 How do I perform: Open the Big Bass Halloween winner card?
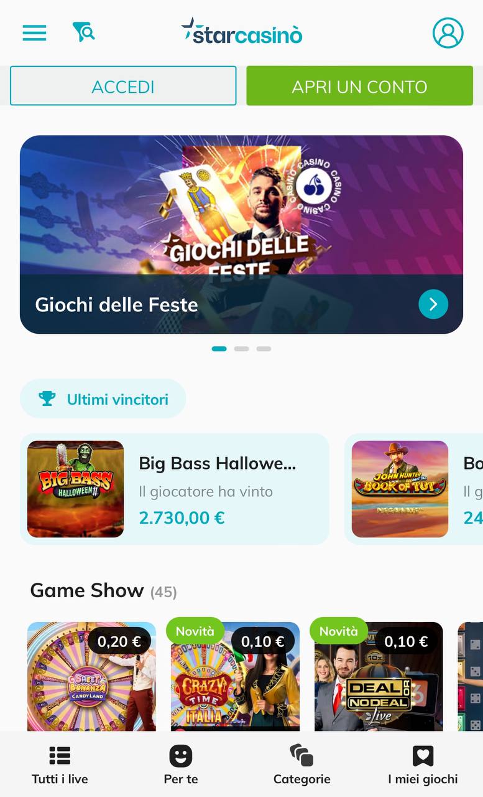click(175, 489)
